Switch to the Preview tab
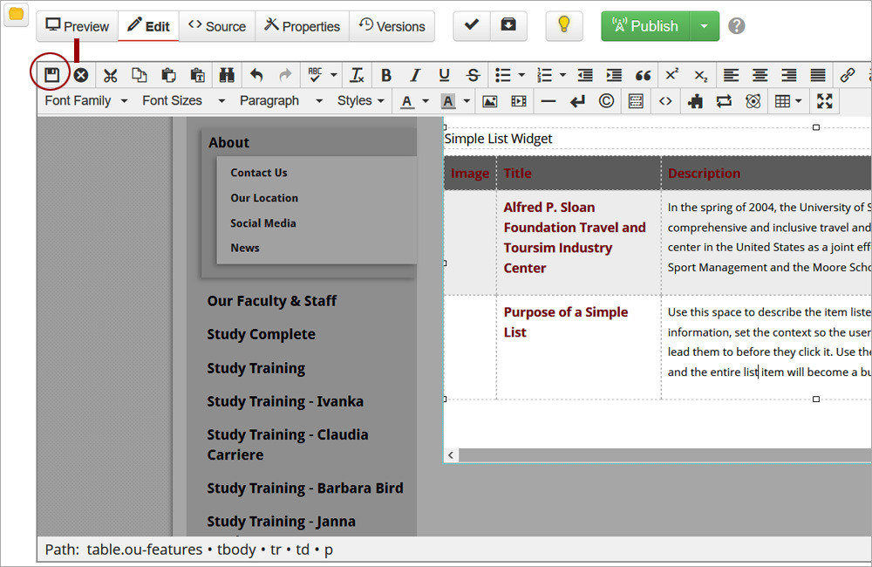 77,26
